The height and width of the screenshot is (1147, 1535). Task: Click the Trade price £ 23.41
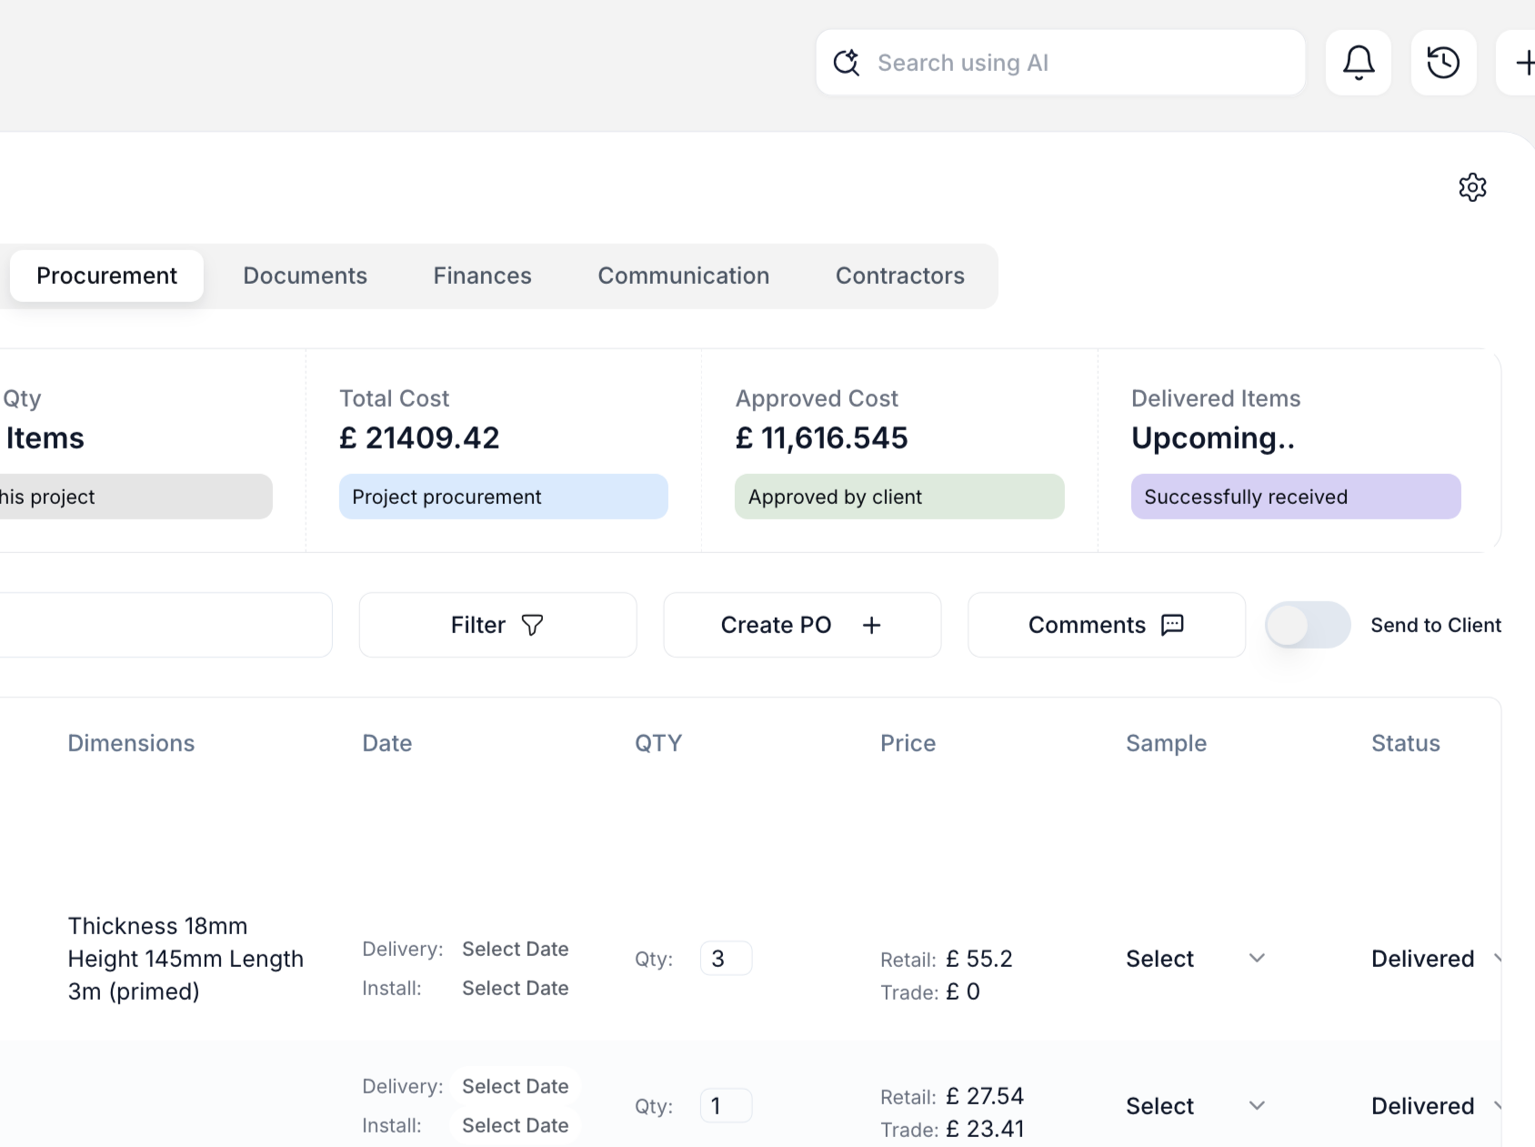984,1129
